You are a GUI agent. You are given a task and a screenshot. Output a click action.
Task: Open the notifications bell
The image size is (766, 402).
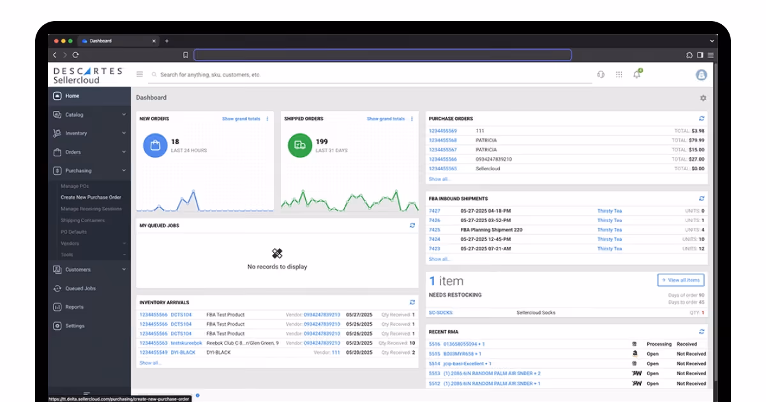point(636,75)
